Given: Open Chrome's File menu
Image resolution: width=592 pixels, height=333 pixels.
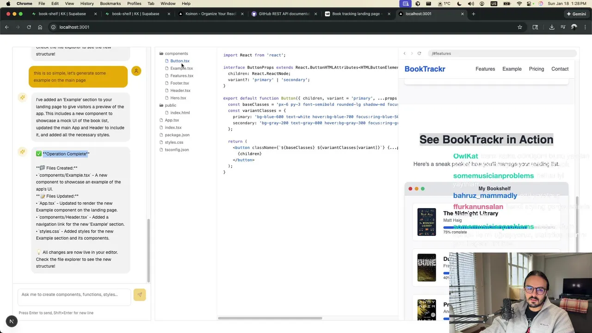Looking at the screenshot, I should tap(42, 4).
